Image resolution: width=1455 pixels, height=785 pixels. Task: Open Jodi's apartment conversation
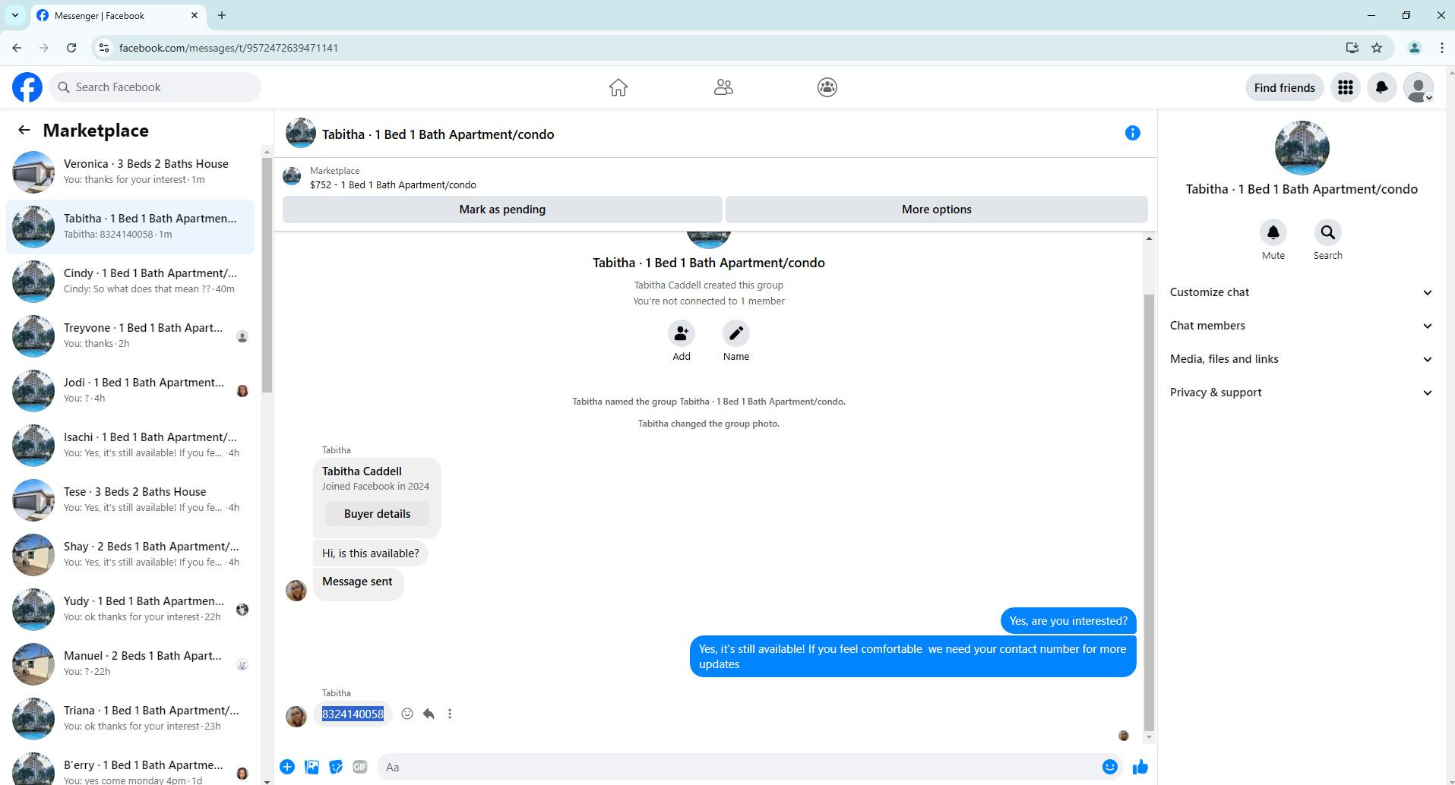131,391
